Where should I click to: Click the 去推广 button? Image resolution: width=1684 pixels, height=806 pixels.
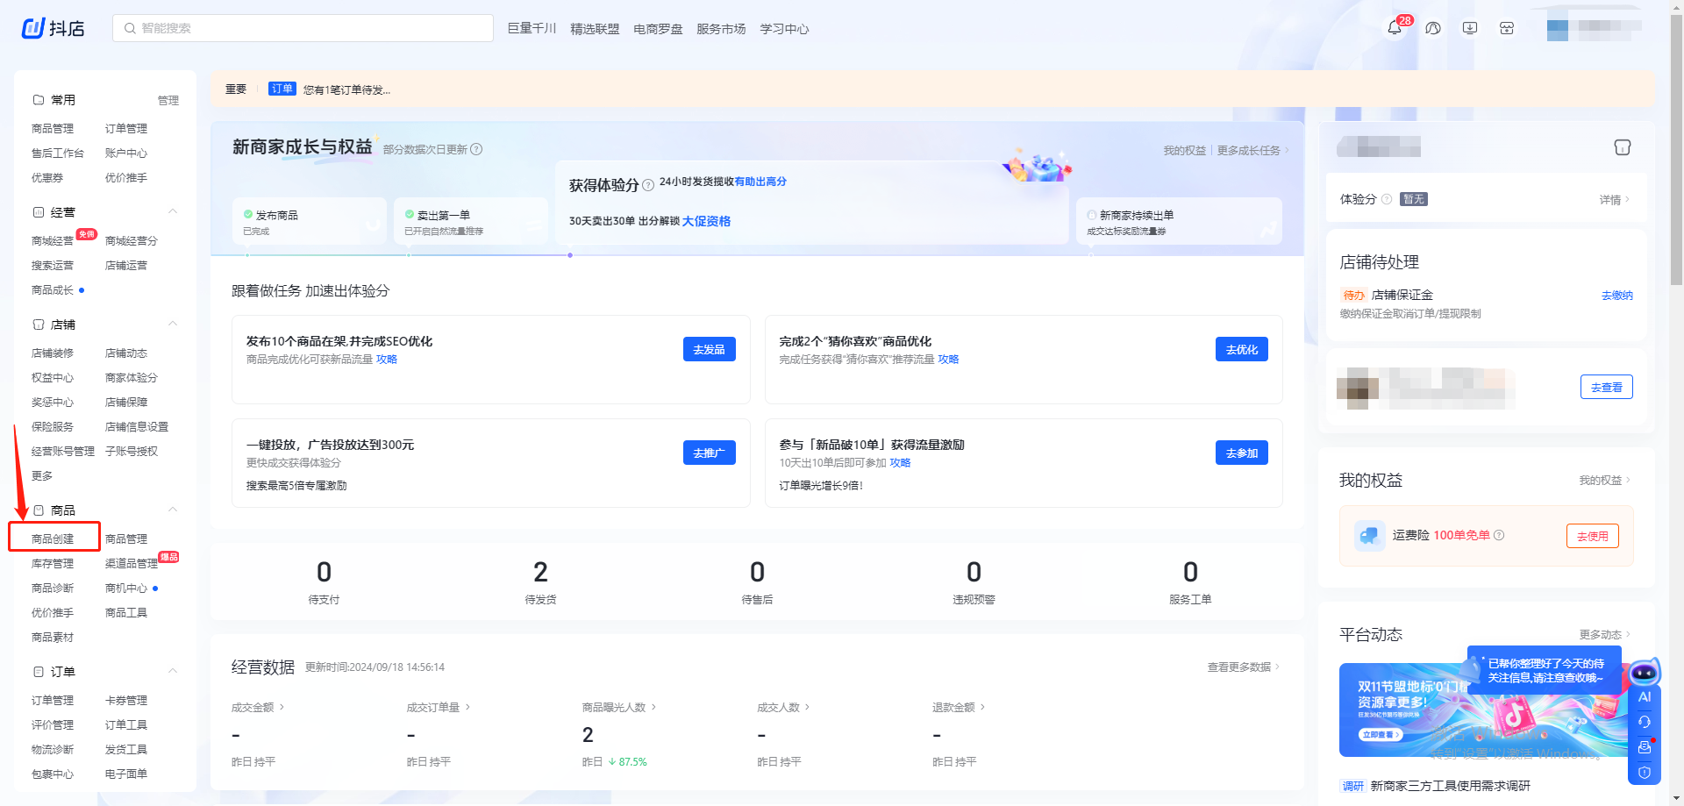pos(710,453)
